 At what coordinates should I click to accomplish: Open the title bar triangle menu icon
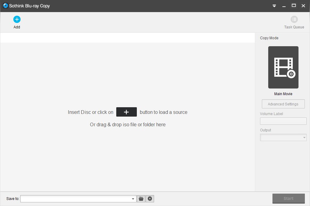274,6
